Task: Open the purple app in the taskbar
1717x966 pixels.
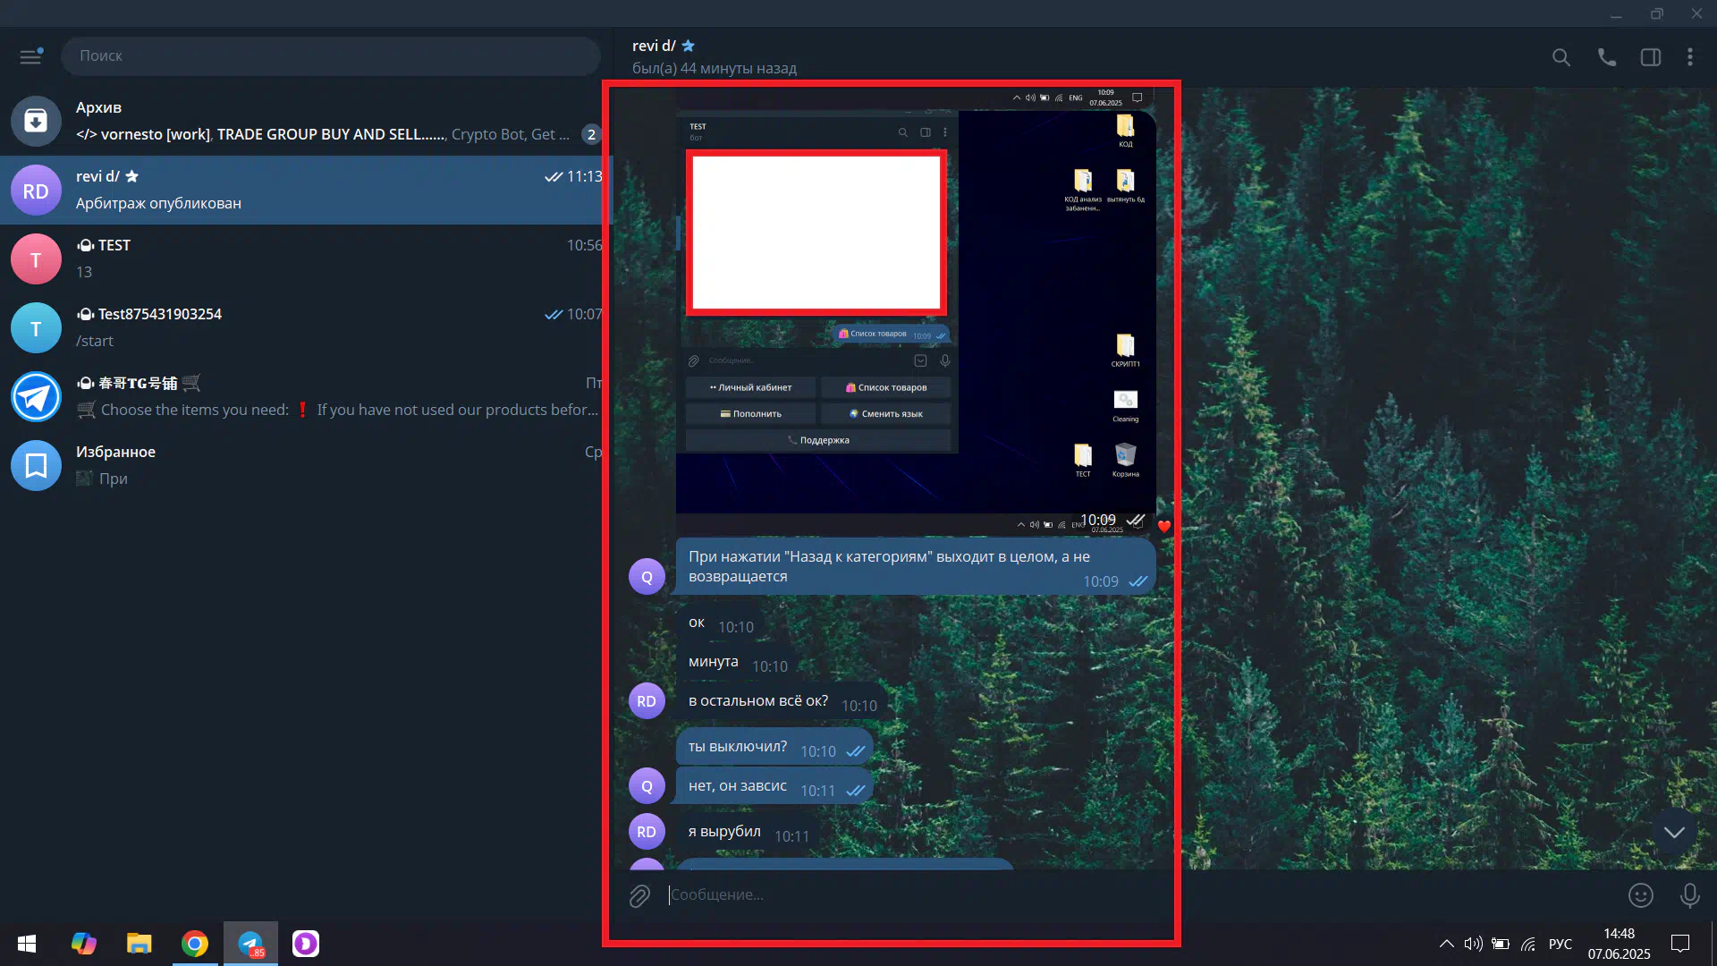Action: tap(306, 944)
